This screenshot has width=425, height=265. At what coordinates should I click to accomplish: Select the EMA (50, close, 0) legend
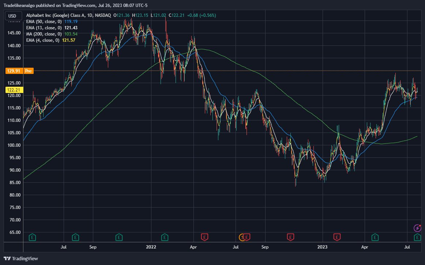click(44, 22)
